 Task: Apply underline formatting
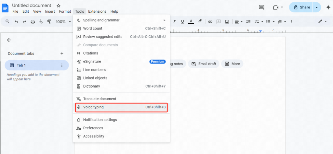pos(182,22)
